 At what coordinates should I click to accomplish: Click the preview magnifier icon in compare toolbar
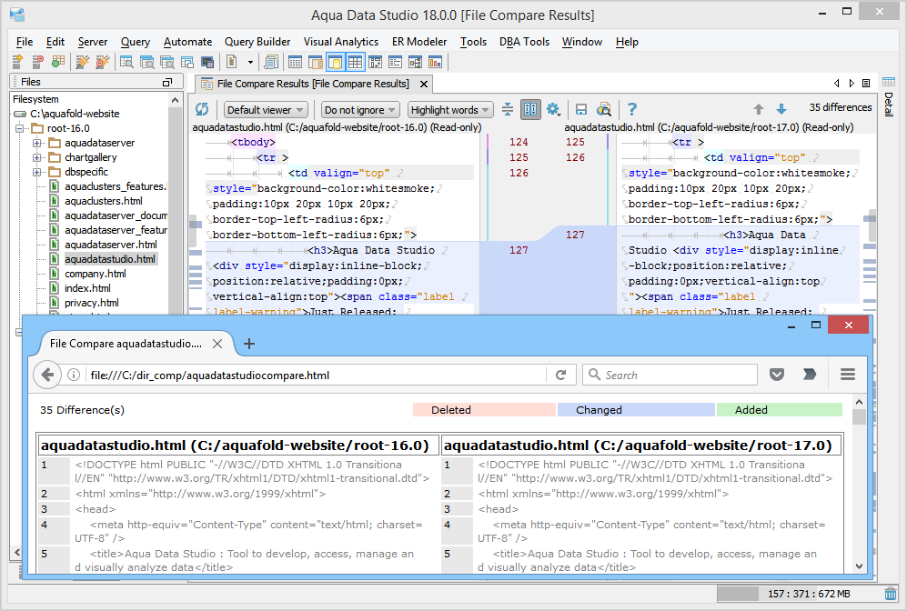click(x=604, y=109)
